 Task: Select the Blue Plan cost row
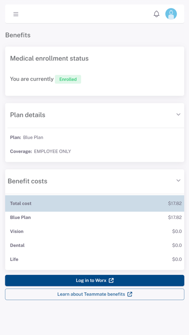point(94,218)
